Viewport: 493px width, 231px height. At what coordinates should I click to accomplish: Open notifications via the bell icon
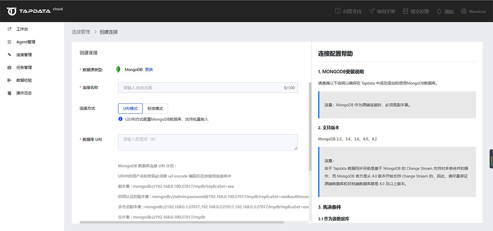[x=439, y=11]
